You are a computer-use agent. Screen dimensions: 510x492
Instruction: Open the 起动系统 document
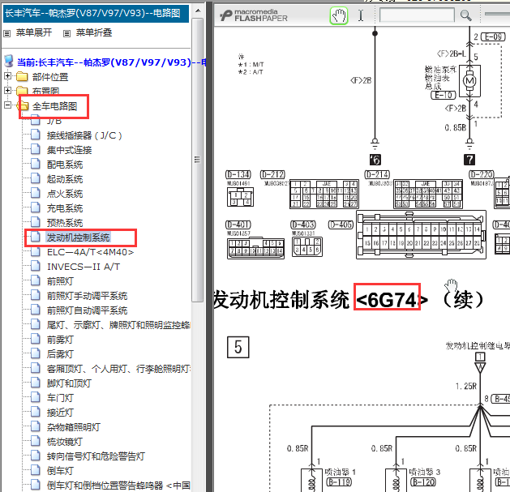point(65,179)
